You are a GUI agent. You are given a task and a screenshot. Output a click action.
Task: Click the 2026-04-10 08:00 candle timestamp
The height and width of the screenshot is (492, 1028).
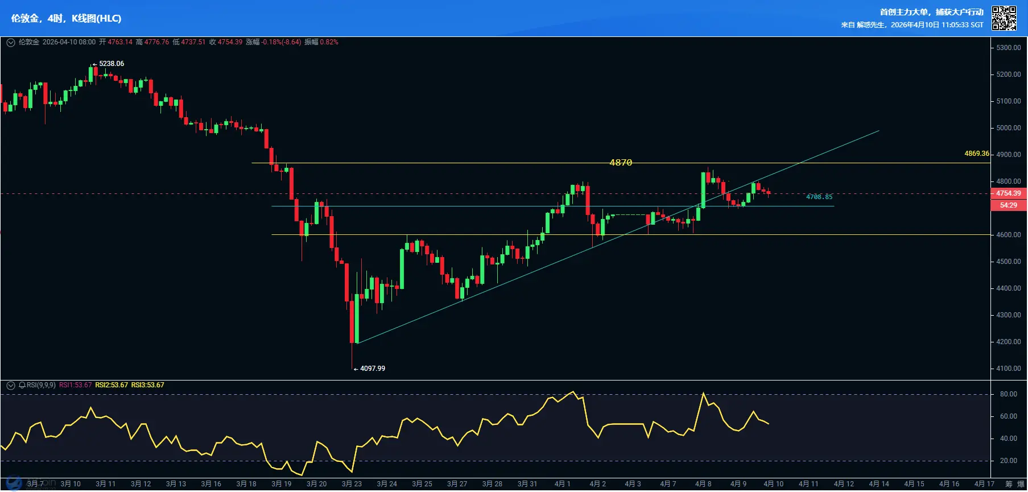[69, 42]
